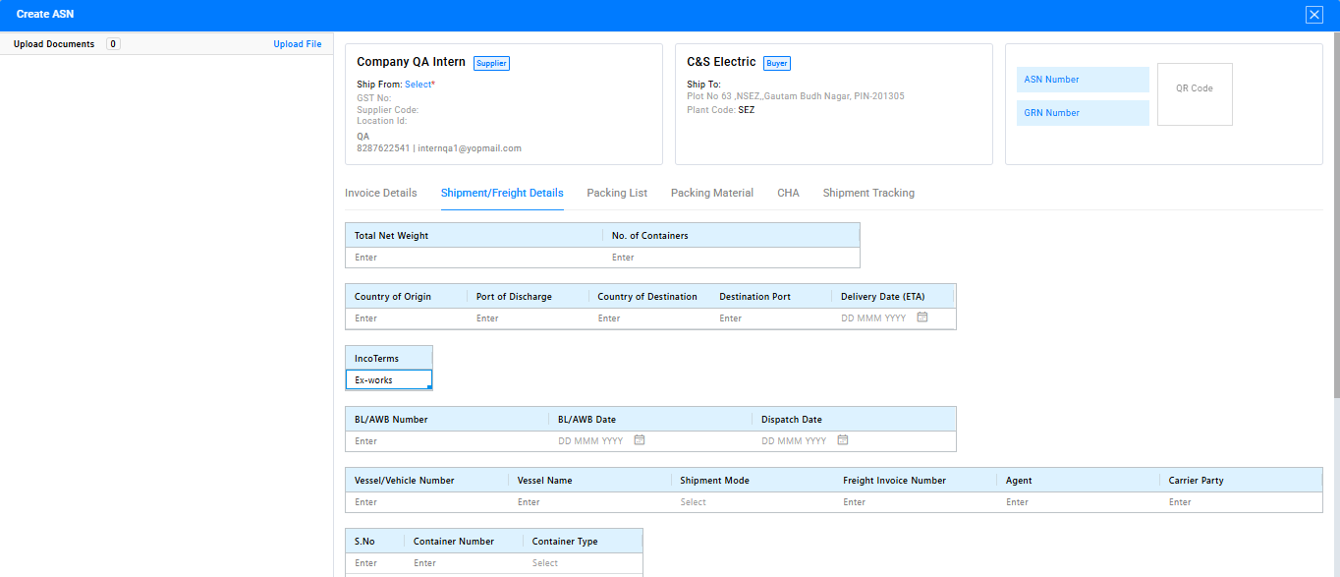Click the Vessel Name input field

point(589,502)
